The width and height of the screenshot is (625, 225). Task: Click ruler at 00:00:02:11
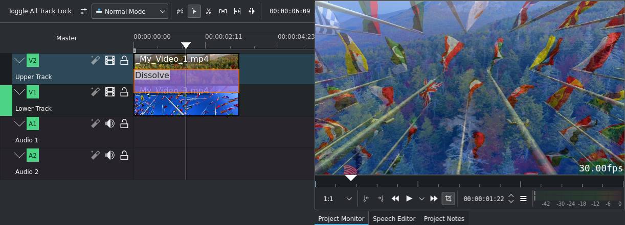click(224, 37)
